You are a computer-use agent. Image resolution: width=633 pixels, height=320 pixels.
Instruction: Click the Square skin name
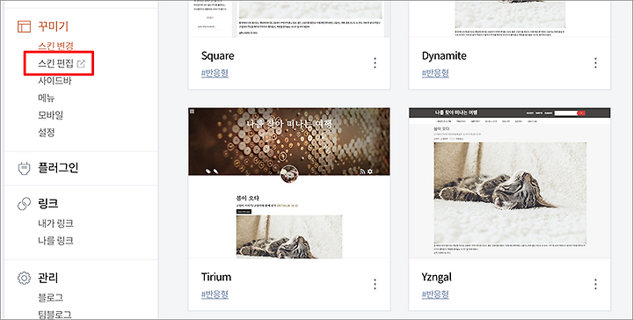[x=218, y=55]
